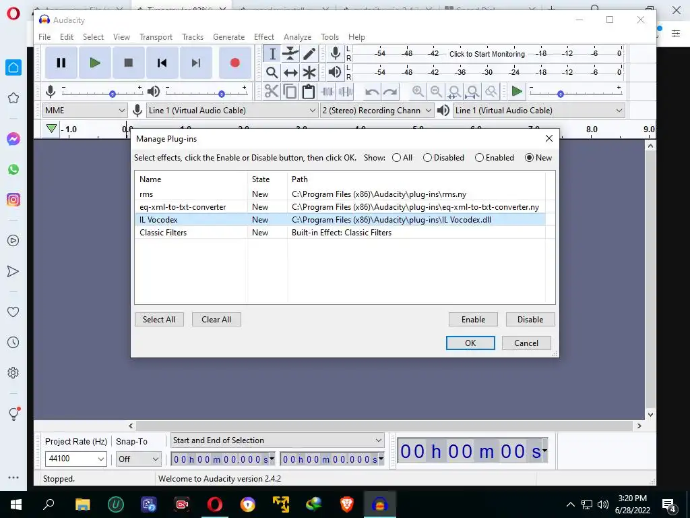Screen dimensions: 690x518
Task: Open Opera from the Windows taskbar
Action: pyautogui.click(x=215, y=505)
